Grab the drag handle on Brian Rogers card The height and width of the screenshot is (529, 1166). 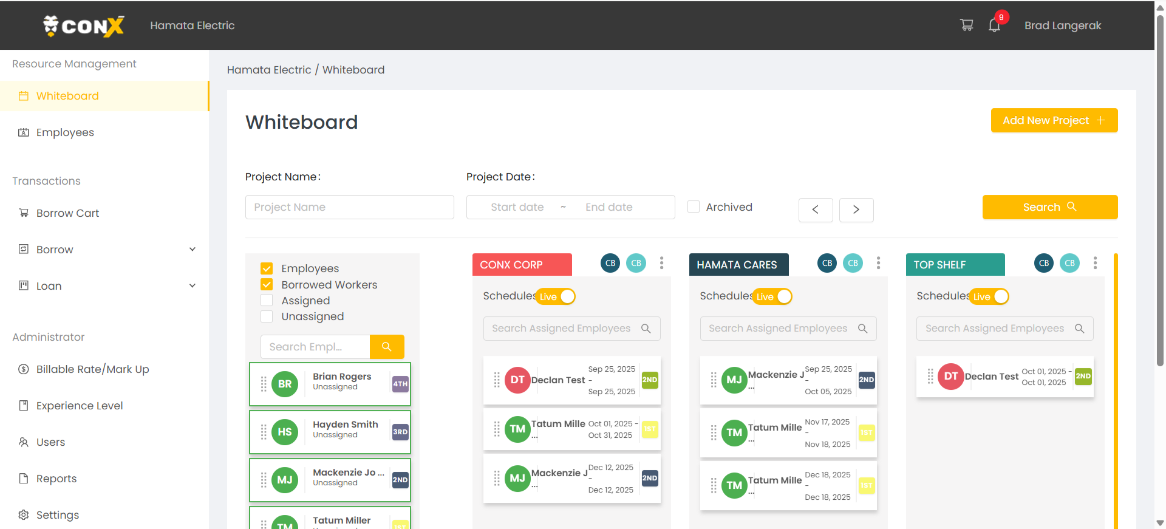click(x=264, y=384)
